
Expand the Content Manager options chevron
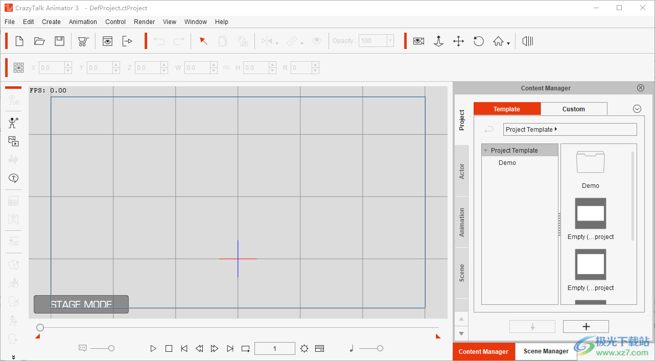tap(637, 109)
